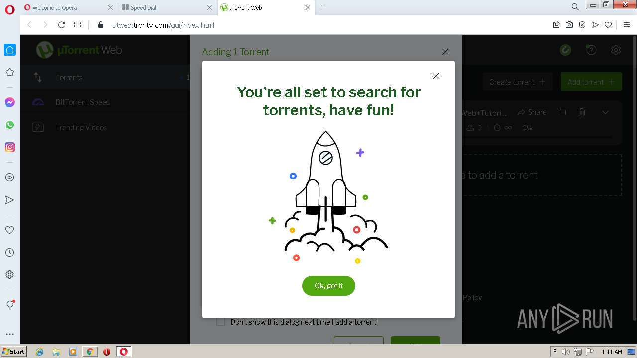This screenshot has height=358, width=637.
Task: Focus the address bar URL
Action: tap(163, 25)
